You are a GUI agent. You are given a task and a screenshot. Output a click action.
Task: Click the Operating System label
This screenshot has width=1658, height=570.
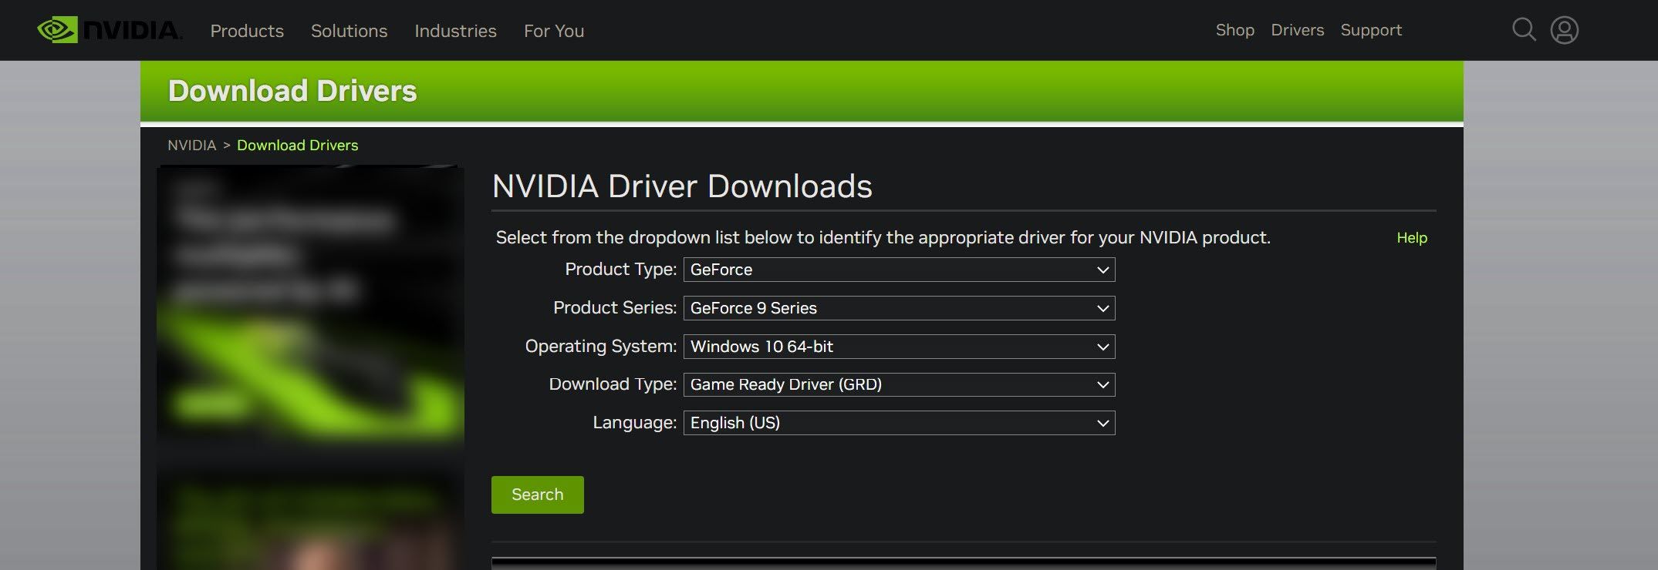[600, 346]
